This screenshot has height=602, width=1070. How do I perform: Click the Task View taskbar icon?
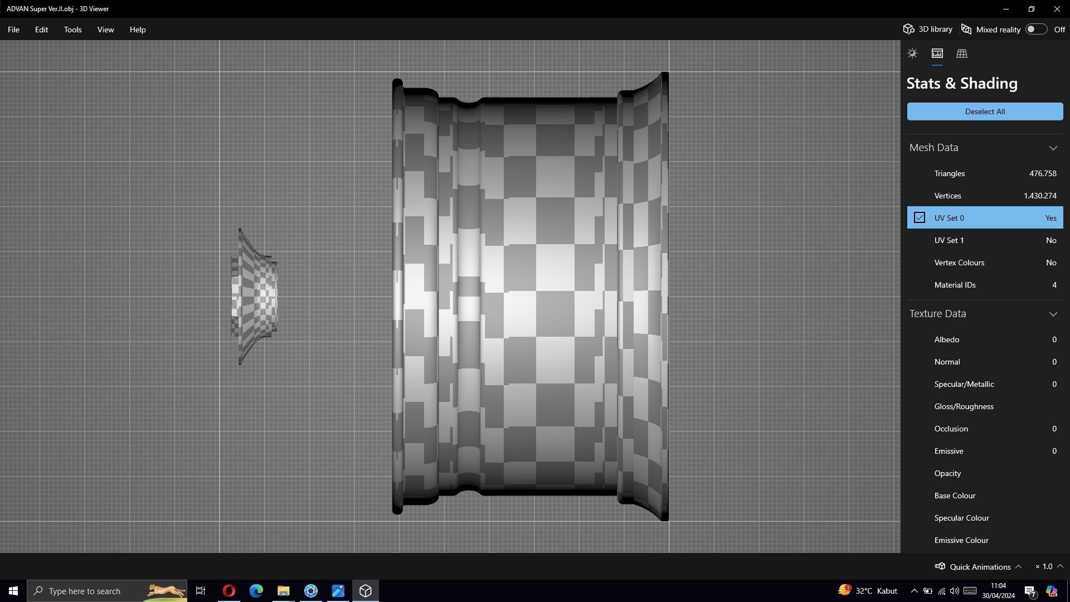coord(201,591)
